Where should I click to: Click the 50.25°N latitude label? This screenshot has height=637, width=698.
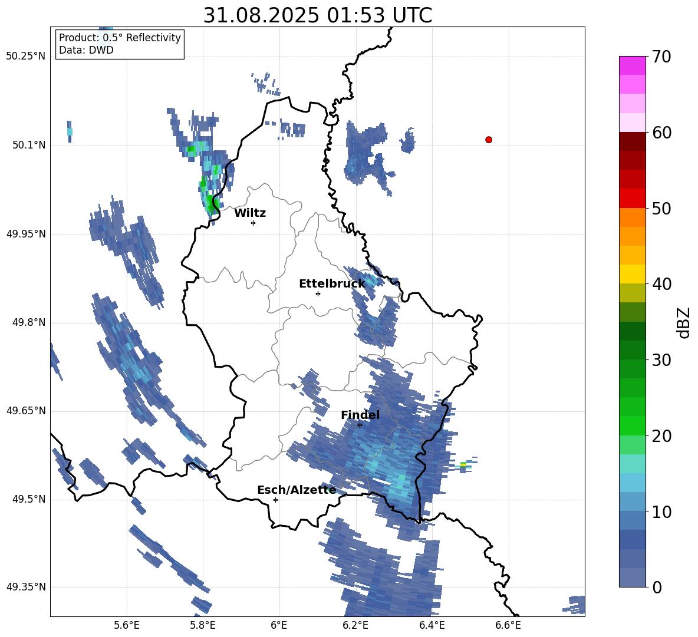pos(25,57)
